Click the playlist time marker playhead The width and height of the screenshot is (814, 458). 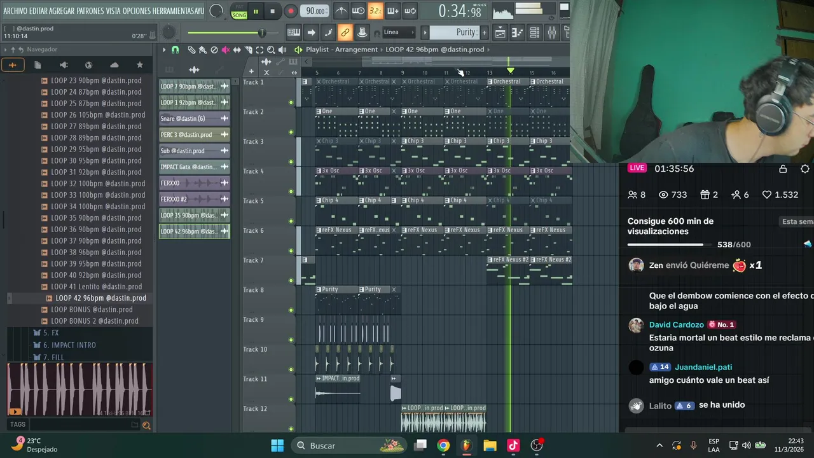(x=510, y=71)
